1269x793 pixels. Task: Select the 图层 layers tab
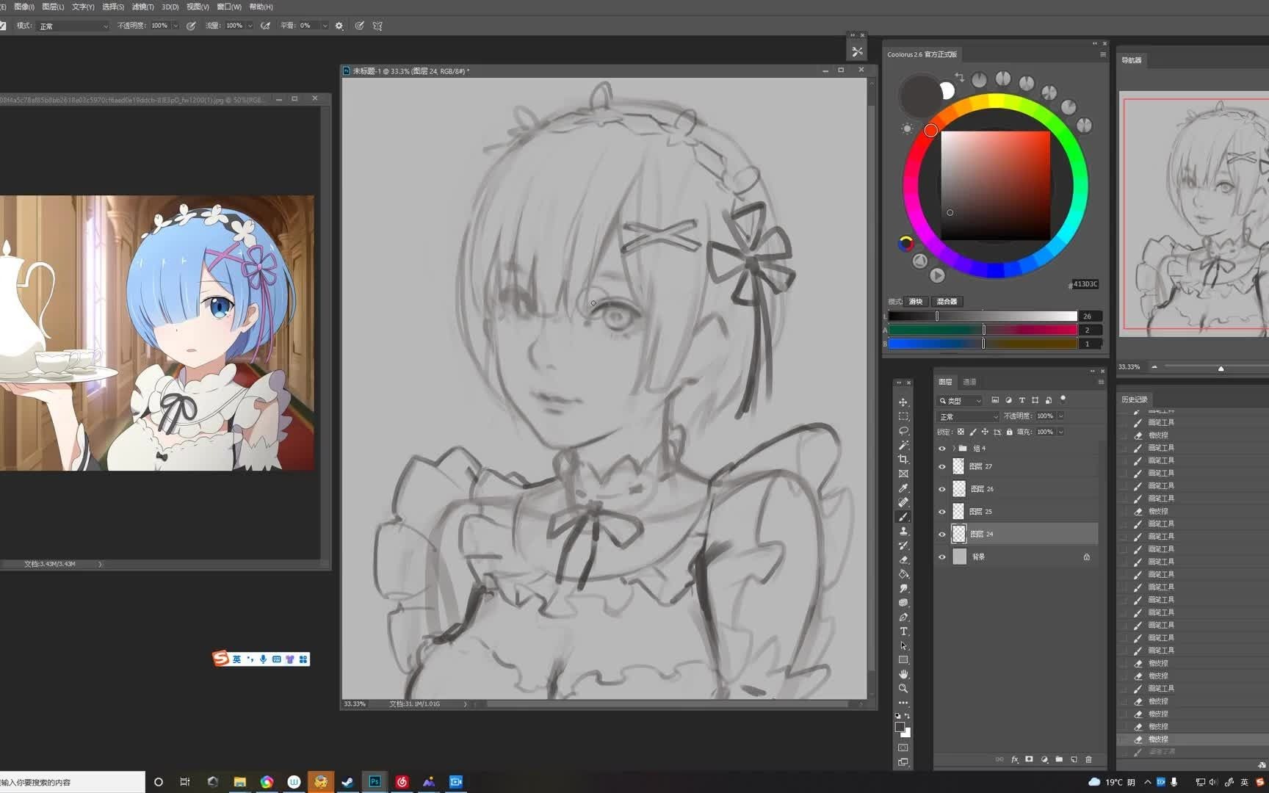[945, 382]
